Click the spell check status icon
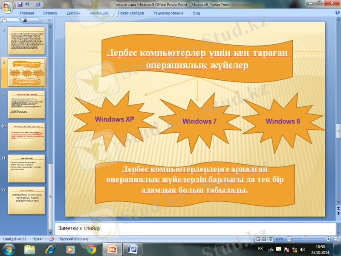This screenshot has height=256, width=341. pyautogui.click(x=52, y=239)
